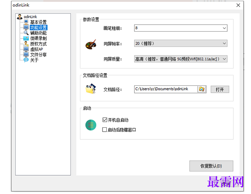The height and width of the screenshot is (194, 251).
Task: Select 功能设置 in the tree
Action: [x=39, y=28]
